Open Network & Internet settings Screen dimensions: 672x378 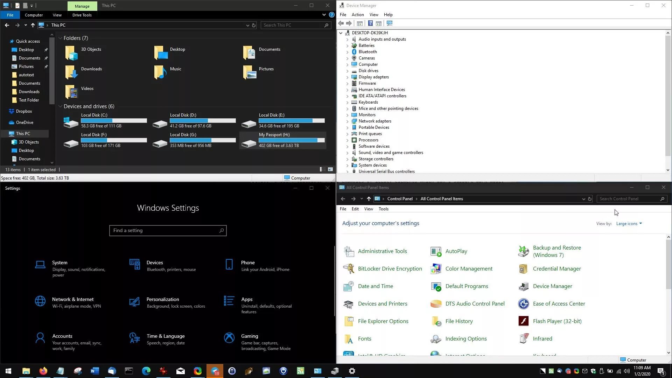72,299
